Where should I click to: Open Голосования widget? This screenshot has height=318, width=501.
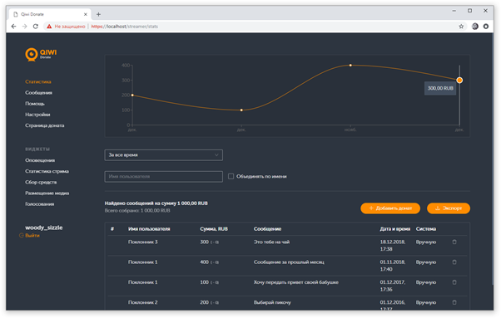40,204
